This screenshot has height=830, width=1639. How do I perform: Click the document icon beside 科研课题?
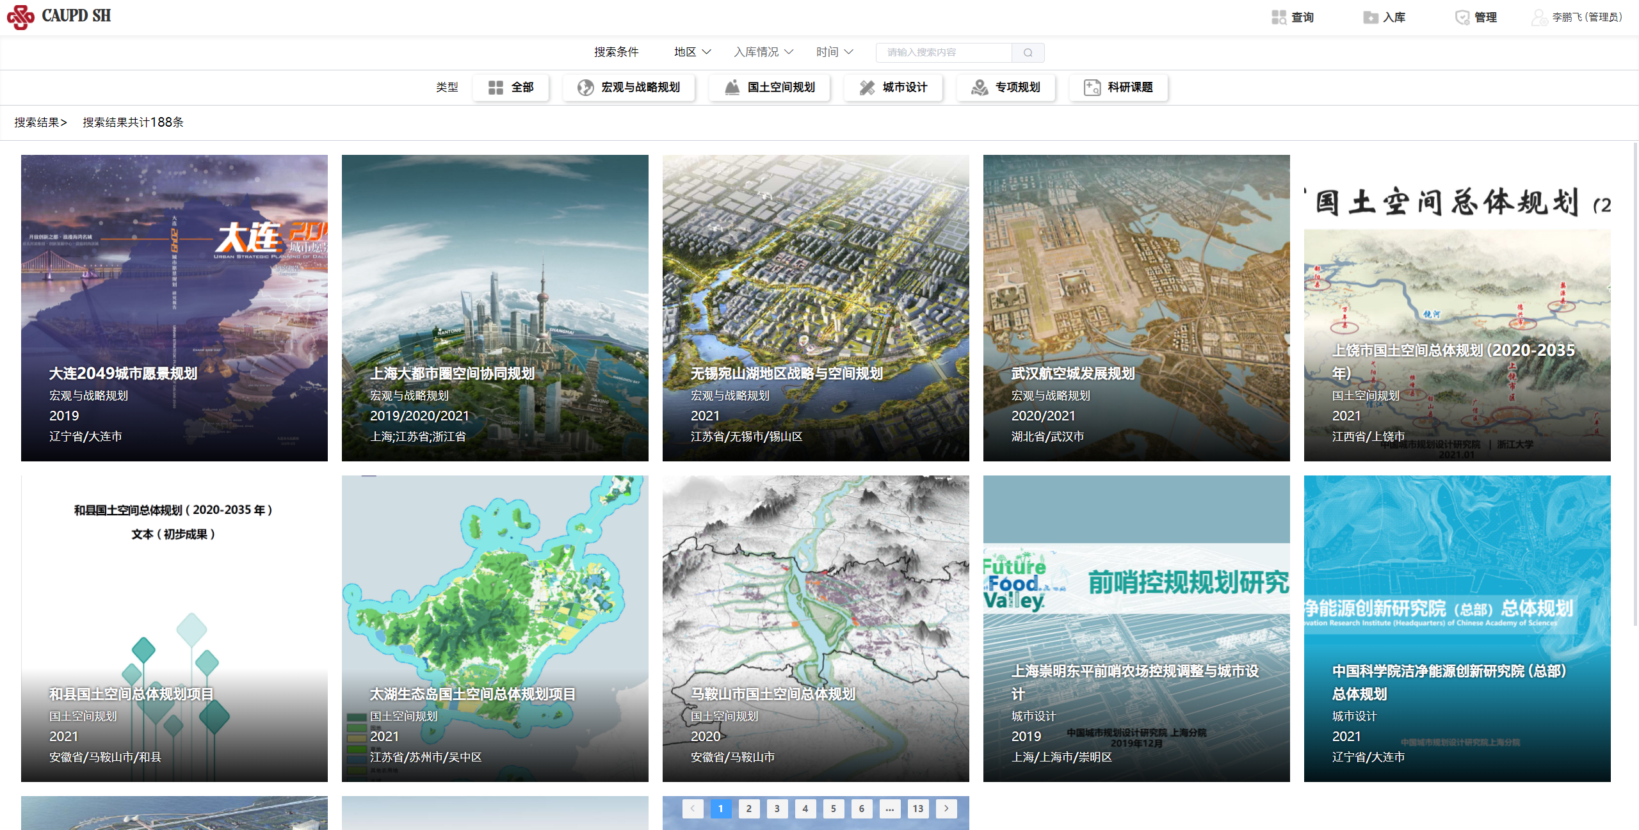(x=1092, y=88)
